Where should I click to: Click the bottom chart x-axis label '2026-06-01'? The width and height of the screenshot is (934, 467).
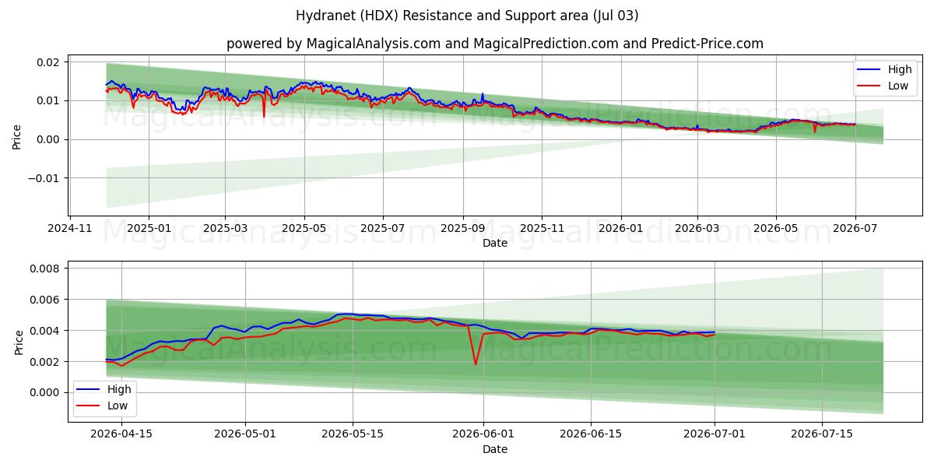483,434
